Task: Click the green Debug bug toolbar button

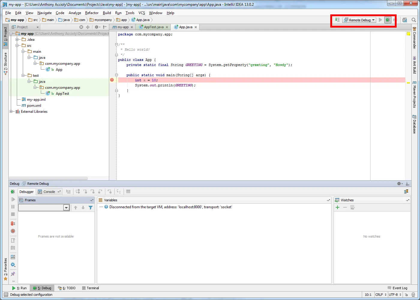Action: point(388,20)
